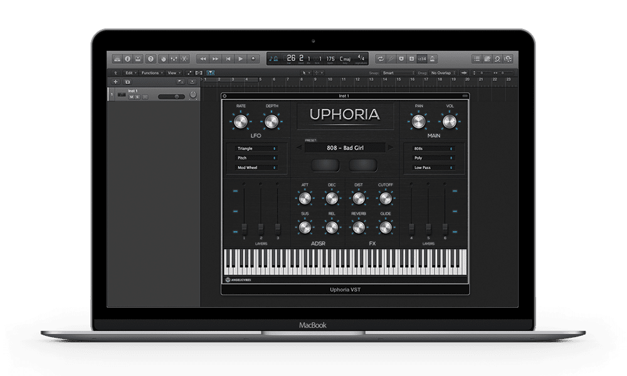The image size is (627, 376).
Task: Open the Poly voice mode dropdown
Action: point(433,158)
